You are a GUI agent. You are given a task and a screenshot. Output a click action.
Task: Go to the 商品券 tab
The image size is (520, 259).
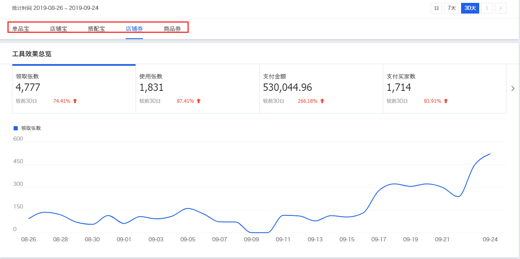point(172,29)
